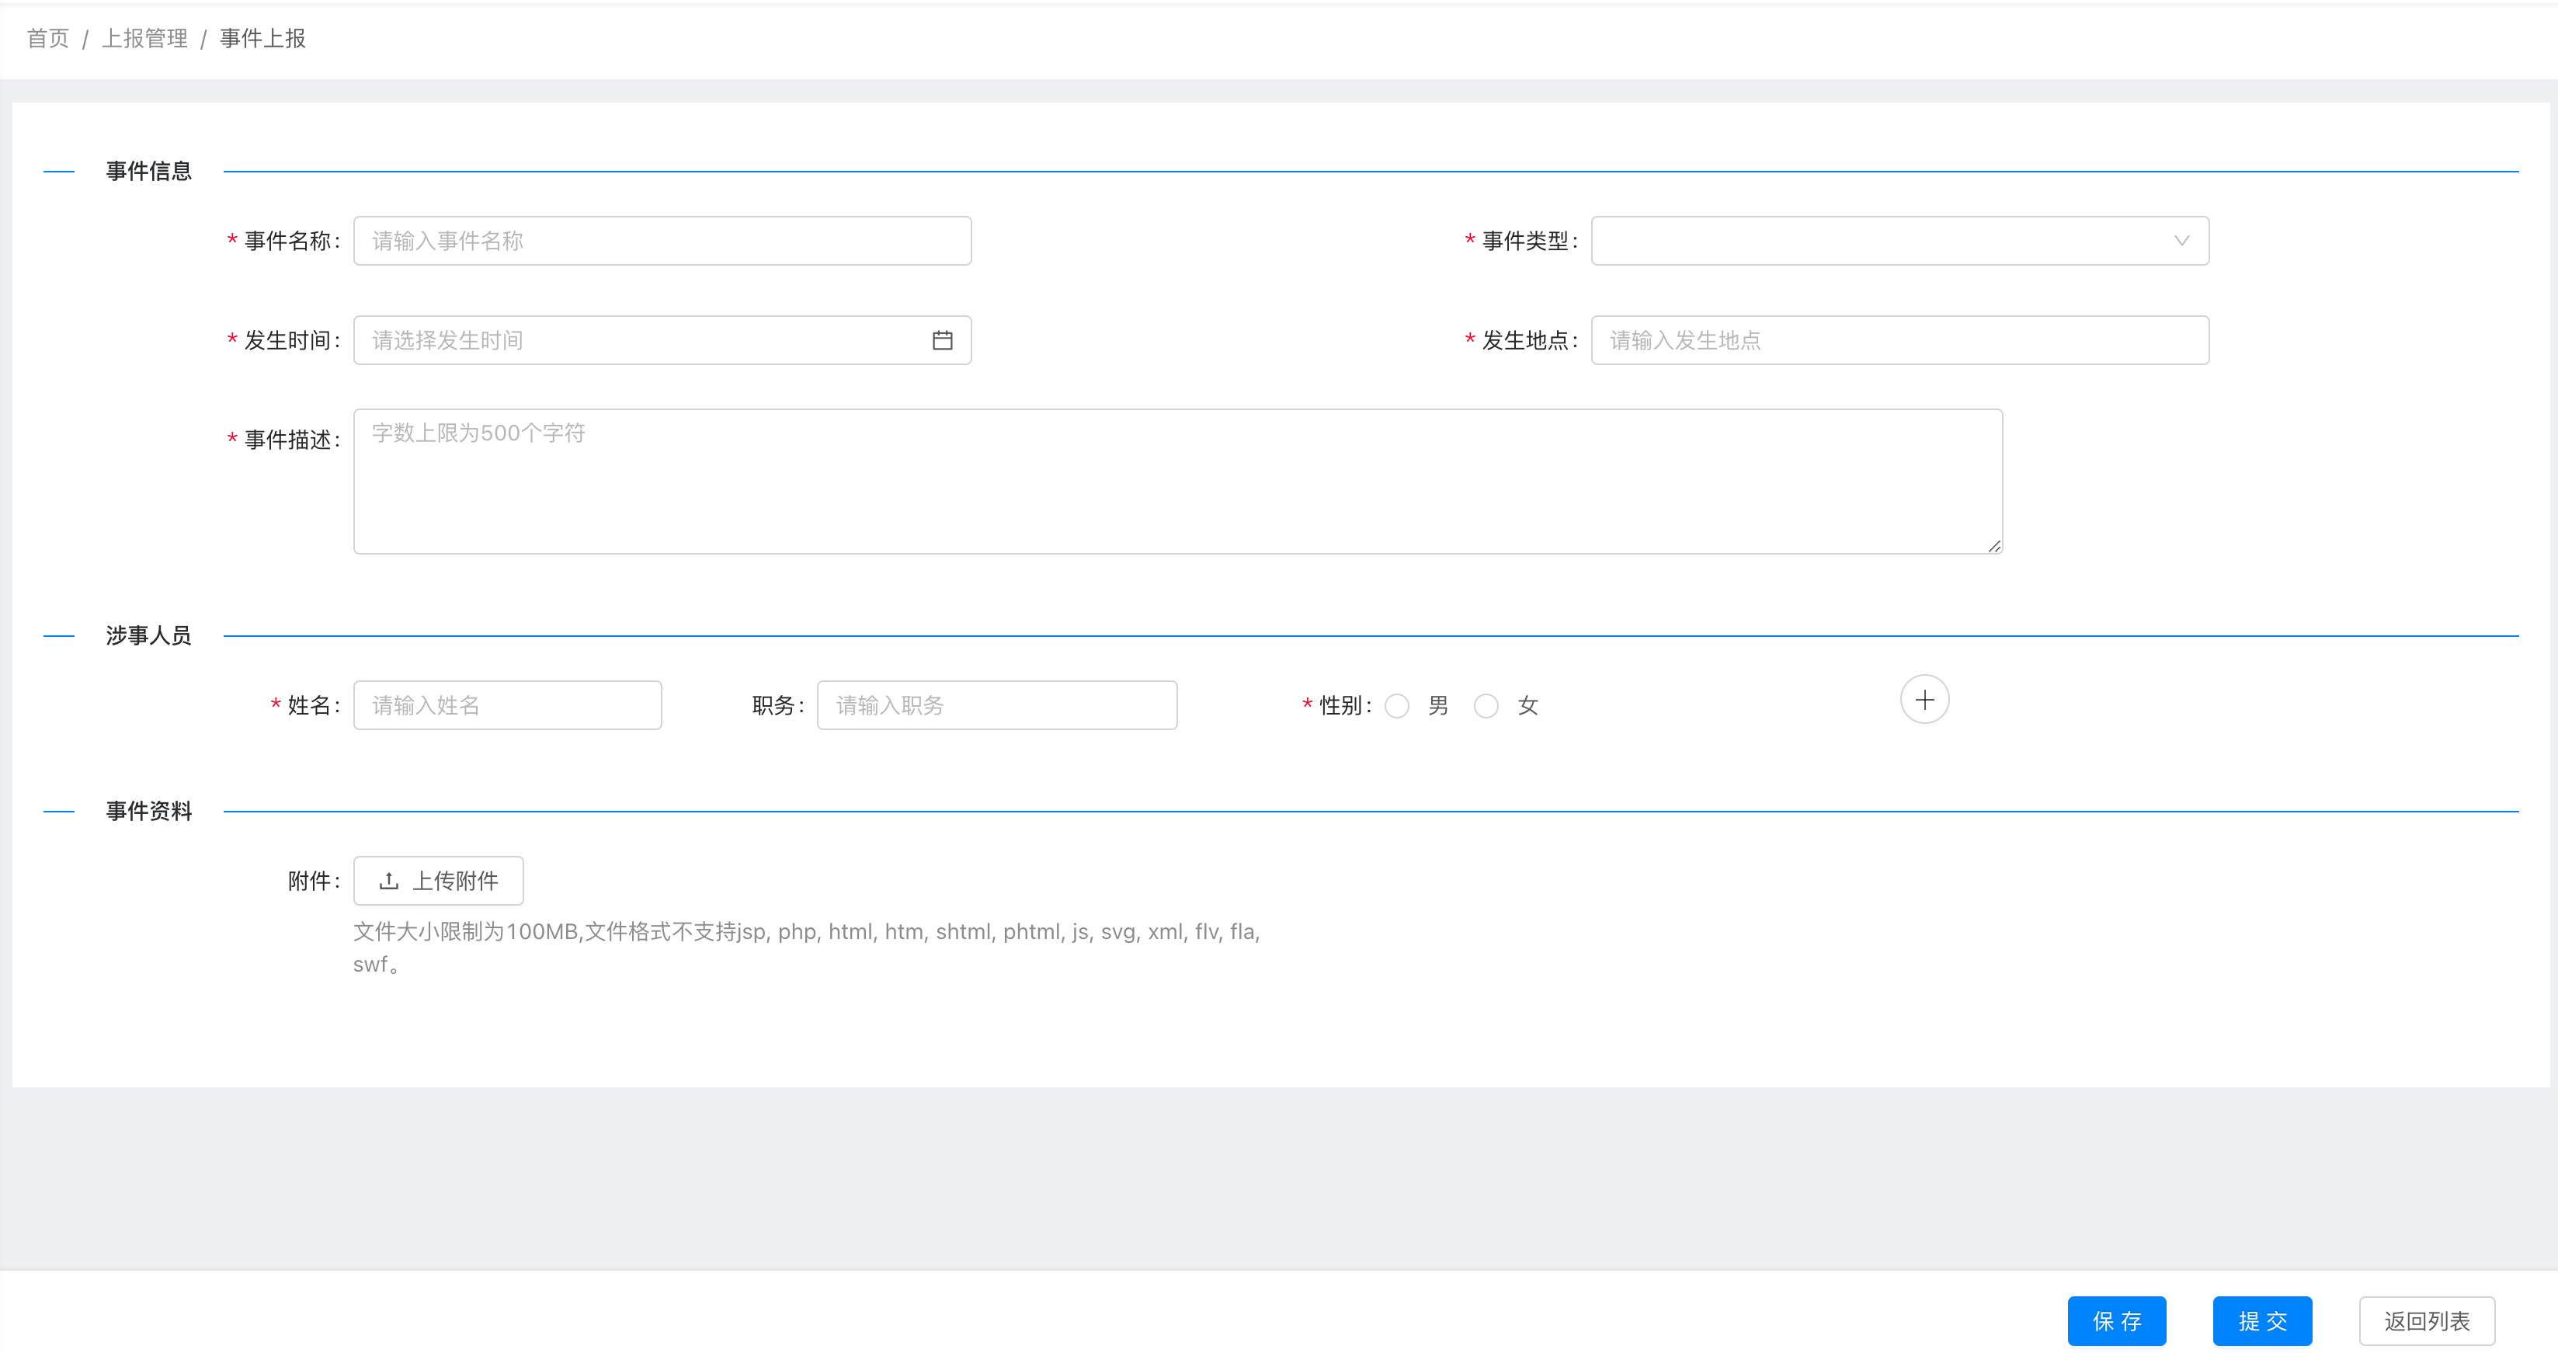The image size is (2558, 1353).
Task: Click the 保存 button
Action: pos(2117,1321)
